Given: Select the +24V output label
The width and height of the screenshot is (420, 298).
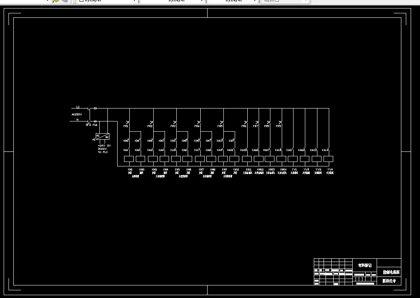Looking at the screenshot, I should click(101, 146).
